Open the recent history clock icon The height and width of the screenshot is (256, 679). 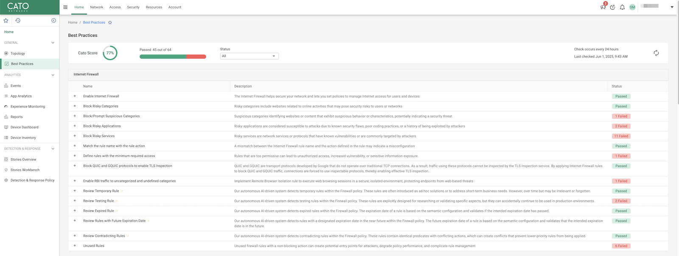click(x=18, y=20)
